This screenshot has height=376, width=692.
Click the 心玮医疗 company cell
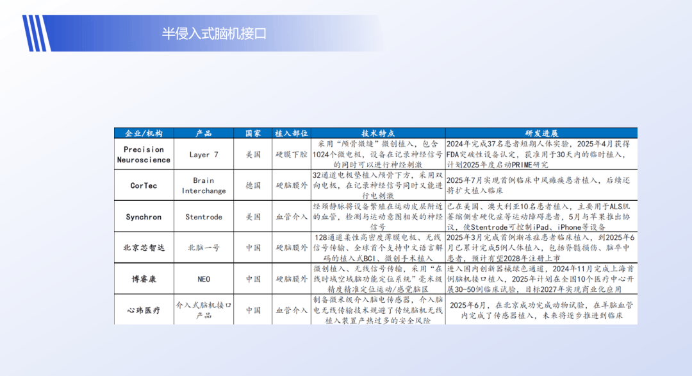(144, 310)
